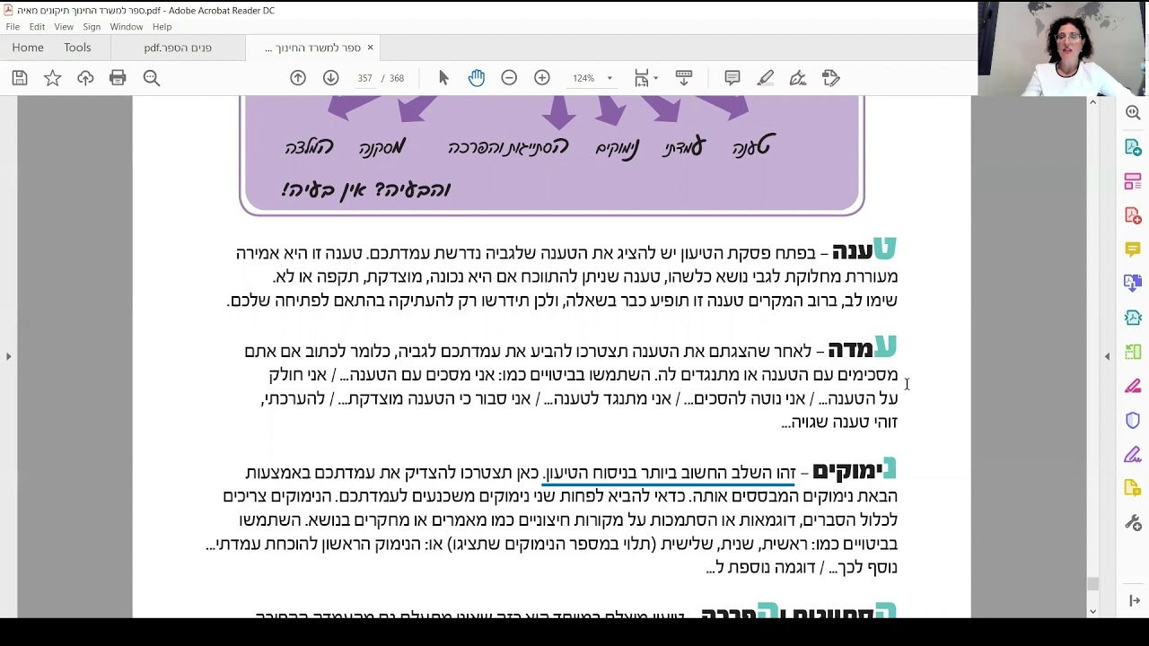Go to the previous page with the up arrow
This screenshot has width=1149, height=646.
point(298,78)
